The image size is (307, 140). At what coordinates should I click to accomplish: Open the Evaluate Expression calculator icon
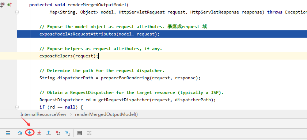80,133
